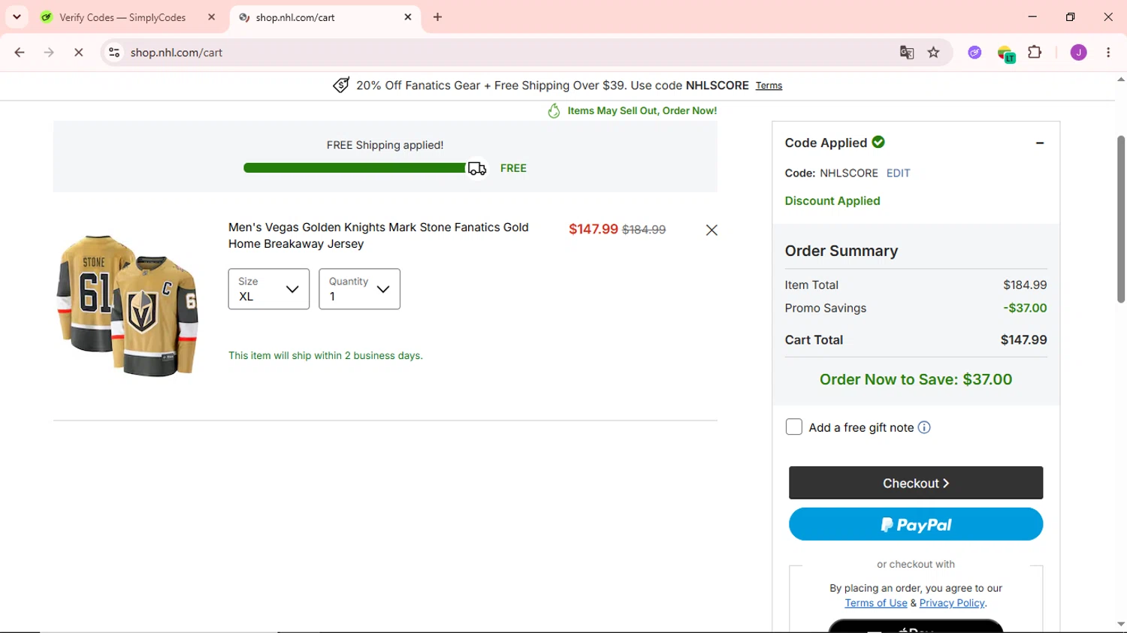Viewport: 1127px width, 633px height.
Task: Click the ships within 2 business days note
Action: 325,356
